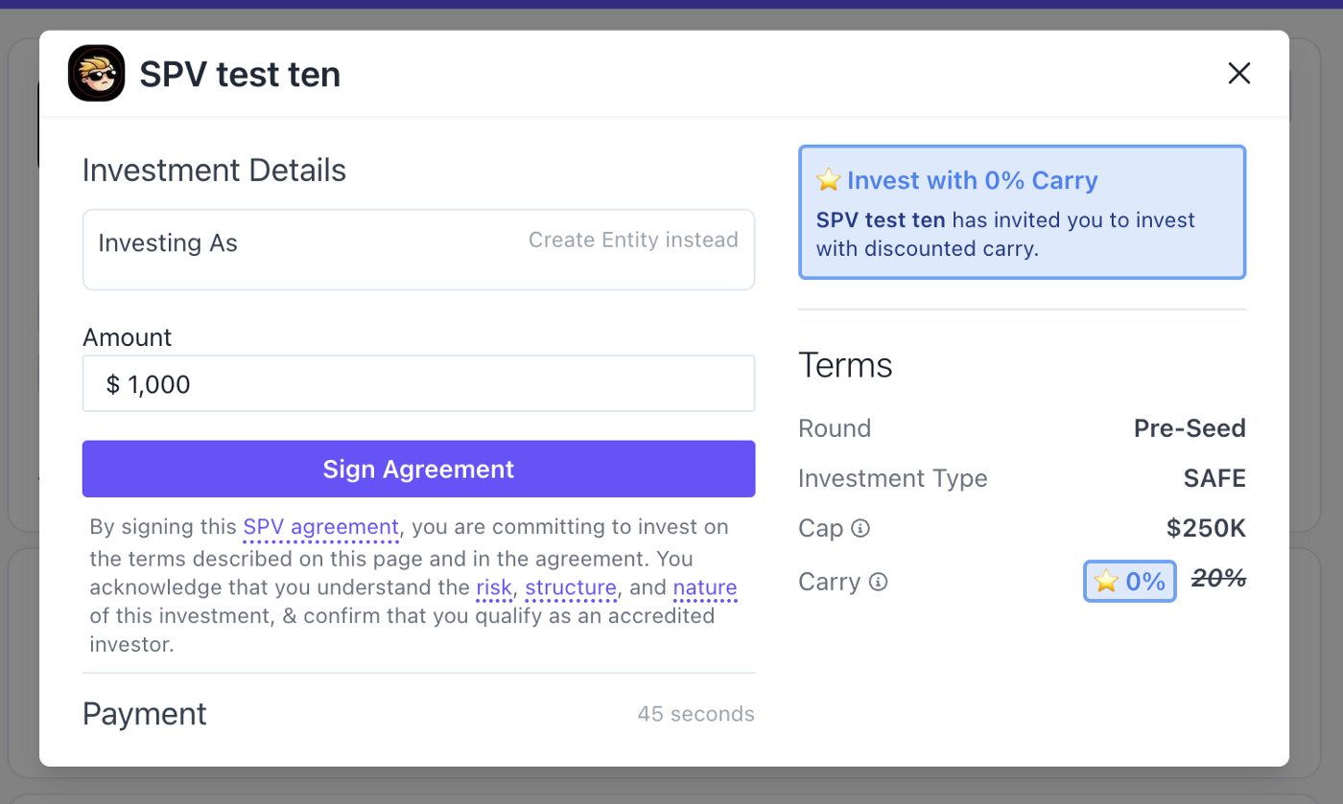The image size is (1343, 804).
Task: Click the Invest with 0% Carry banner
Action: (1022, 212)
